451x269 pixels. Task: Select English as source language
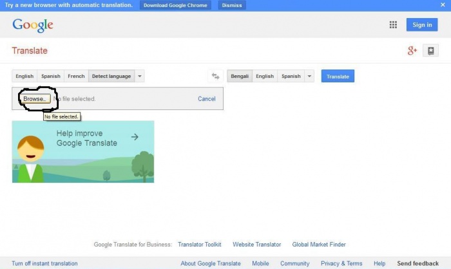click(24, 76)
